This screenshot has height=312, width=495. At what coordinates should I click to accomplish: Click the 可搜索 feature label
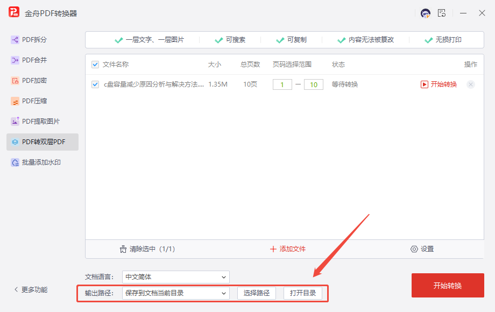[x=236, y=40]
